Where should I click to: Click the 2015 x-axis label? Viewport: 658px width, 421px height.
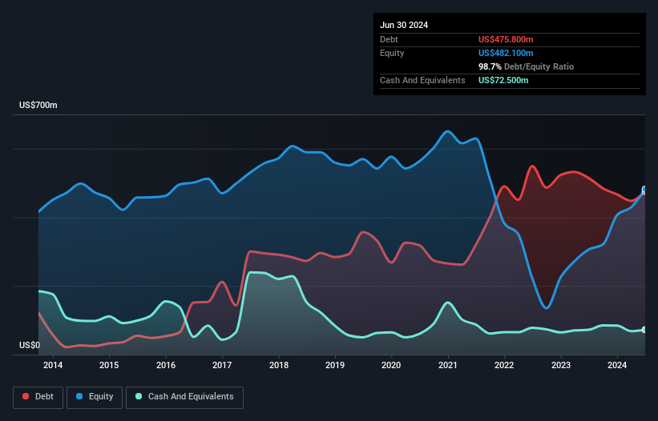pyautogui.click(x=109, y=365)
